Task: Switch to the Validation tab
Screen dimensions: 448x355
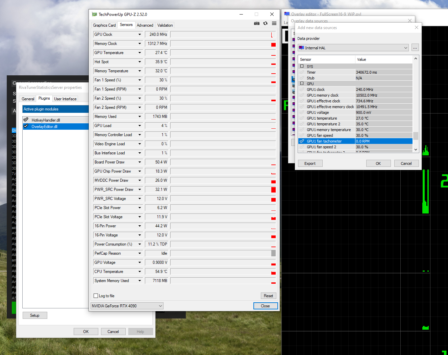Action: click(165, 25)
